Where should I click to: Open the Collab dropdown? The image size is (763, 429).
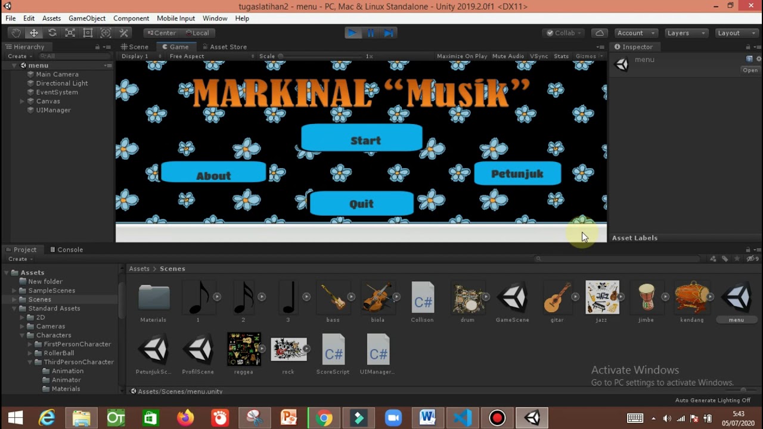pos(562,33)
